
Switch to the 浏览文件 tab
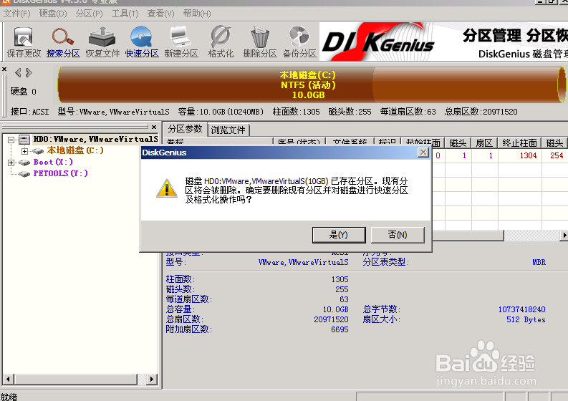click(x=228, y=130)
